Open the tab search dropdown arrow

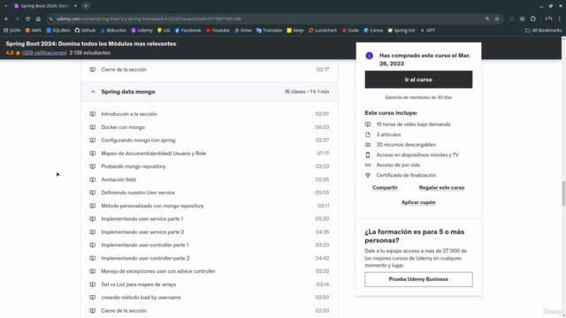pyautogui.click(x=6, y=6)
